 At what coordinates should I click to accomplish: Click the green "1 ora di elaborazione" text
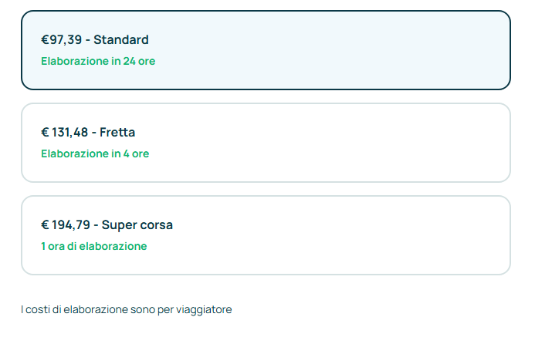[93, 246]
